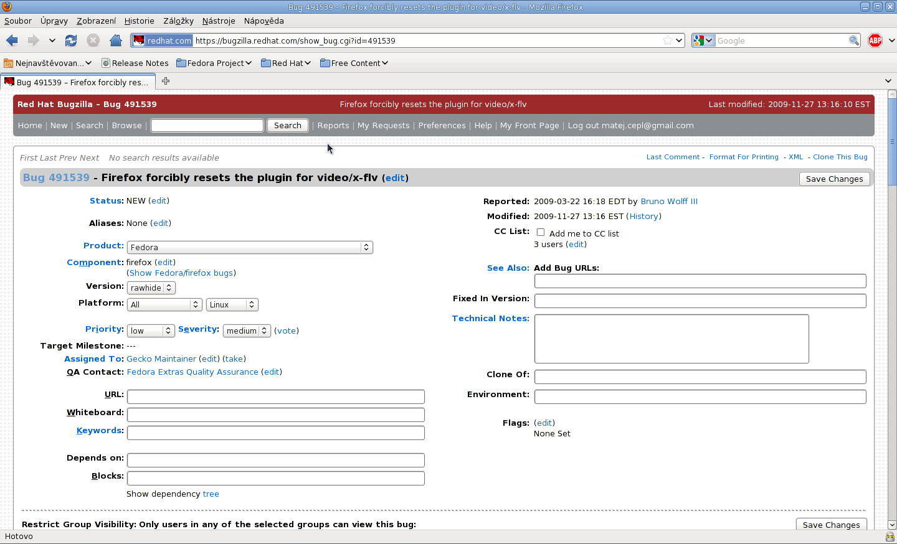Open the Úpravy menu

[54, 21]
